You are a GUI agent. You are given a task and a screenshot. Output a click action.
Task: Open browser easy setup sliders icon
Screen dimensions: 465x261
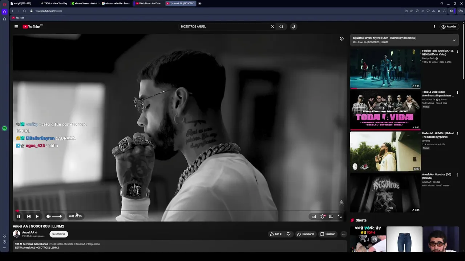point(439,11)
